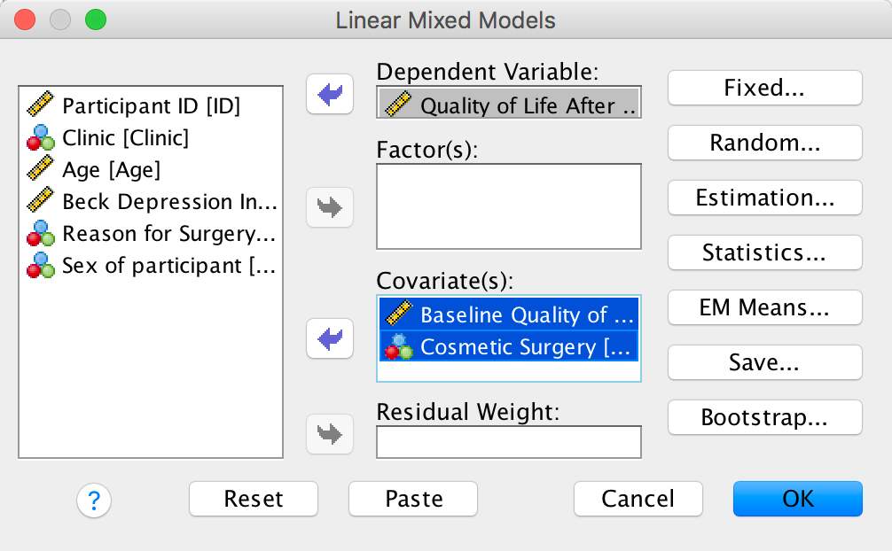Click the blue arrow beside Covariate(s) box
The width and height of the screenshot is (892, 551).
coord(330,338)
